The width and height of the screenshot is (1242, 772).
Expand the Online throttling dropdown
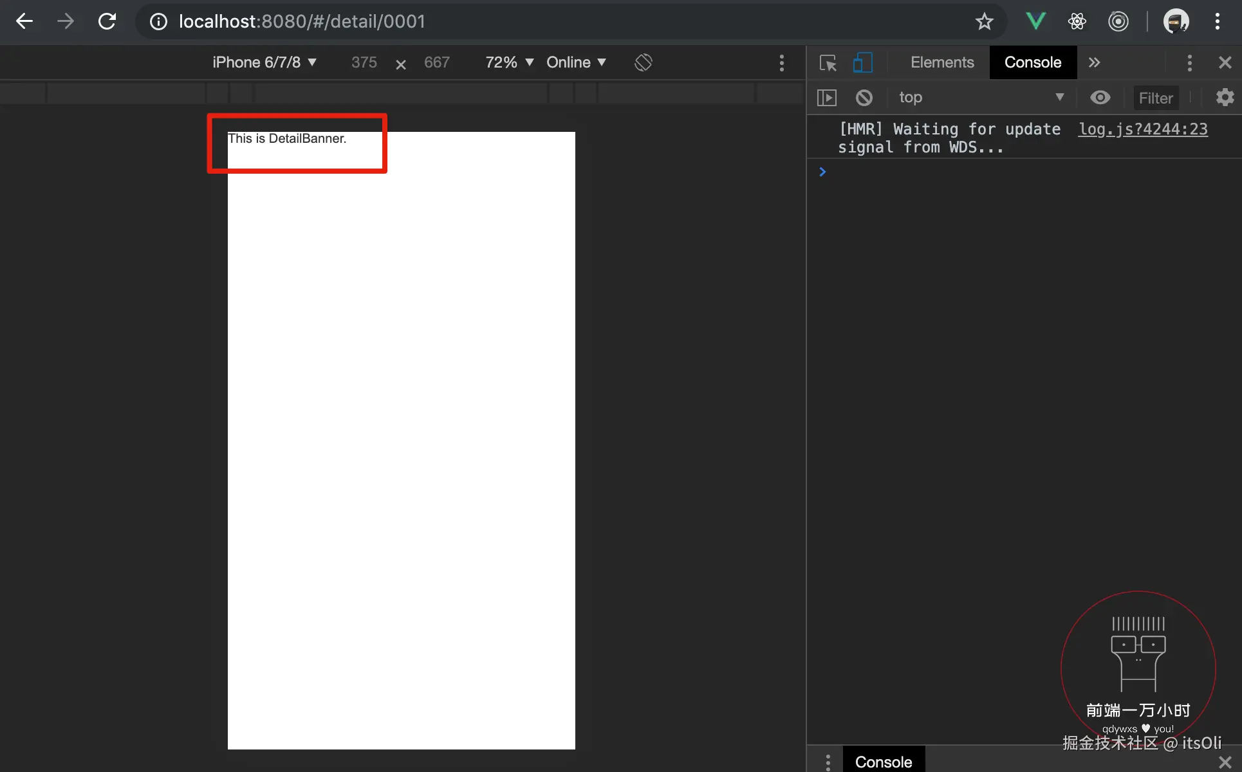tap(576, 62)
